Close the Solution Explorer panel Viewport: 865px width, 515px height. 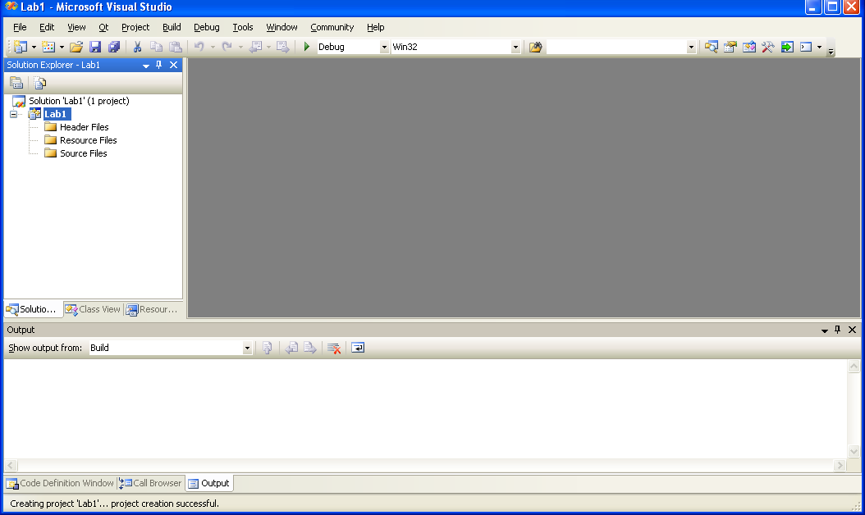173,65
